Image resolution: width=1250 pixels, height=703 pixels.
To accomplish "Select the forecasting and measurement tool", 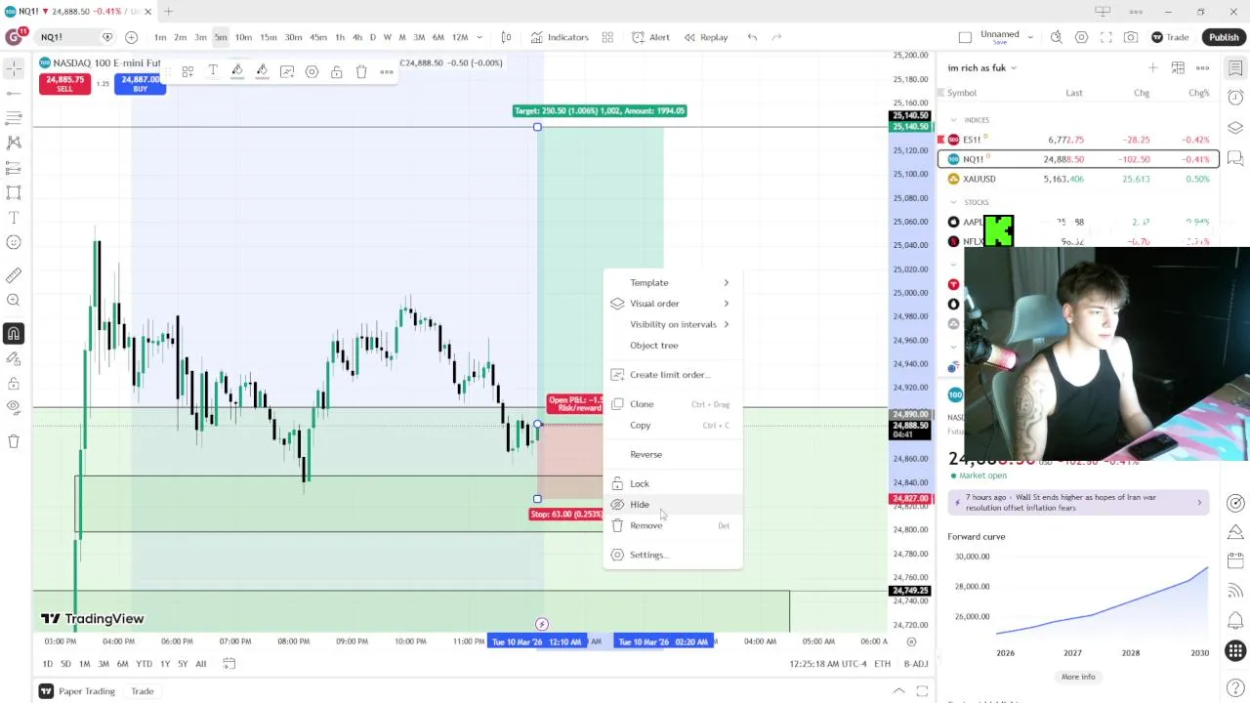I will [x=14, y=168].
